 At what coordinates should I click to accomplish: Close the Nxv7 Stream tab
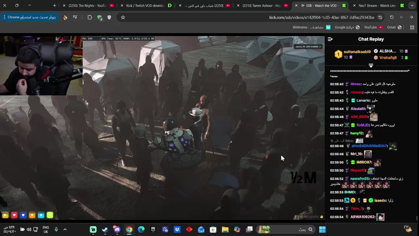[354, 6]
